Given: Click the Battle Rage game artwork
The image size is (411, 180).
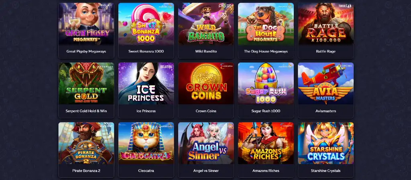Looking at the screenshot, I should pos(326,24).
